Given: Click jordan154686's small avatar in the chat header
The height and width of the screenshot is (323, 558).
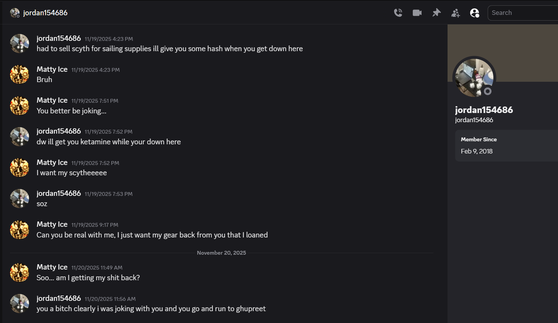Looking at the screenshot, I should pos(15,13).
